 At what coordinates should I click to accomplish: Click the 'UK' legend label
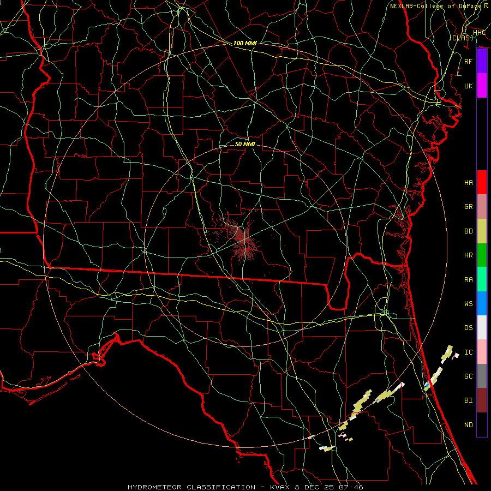[x=469, y=86]
